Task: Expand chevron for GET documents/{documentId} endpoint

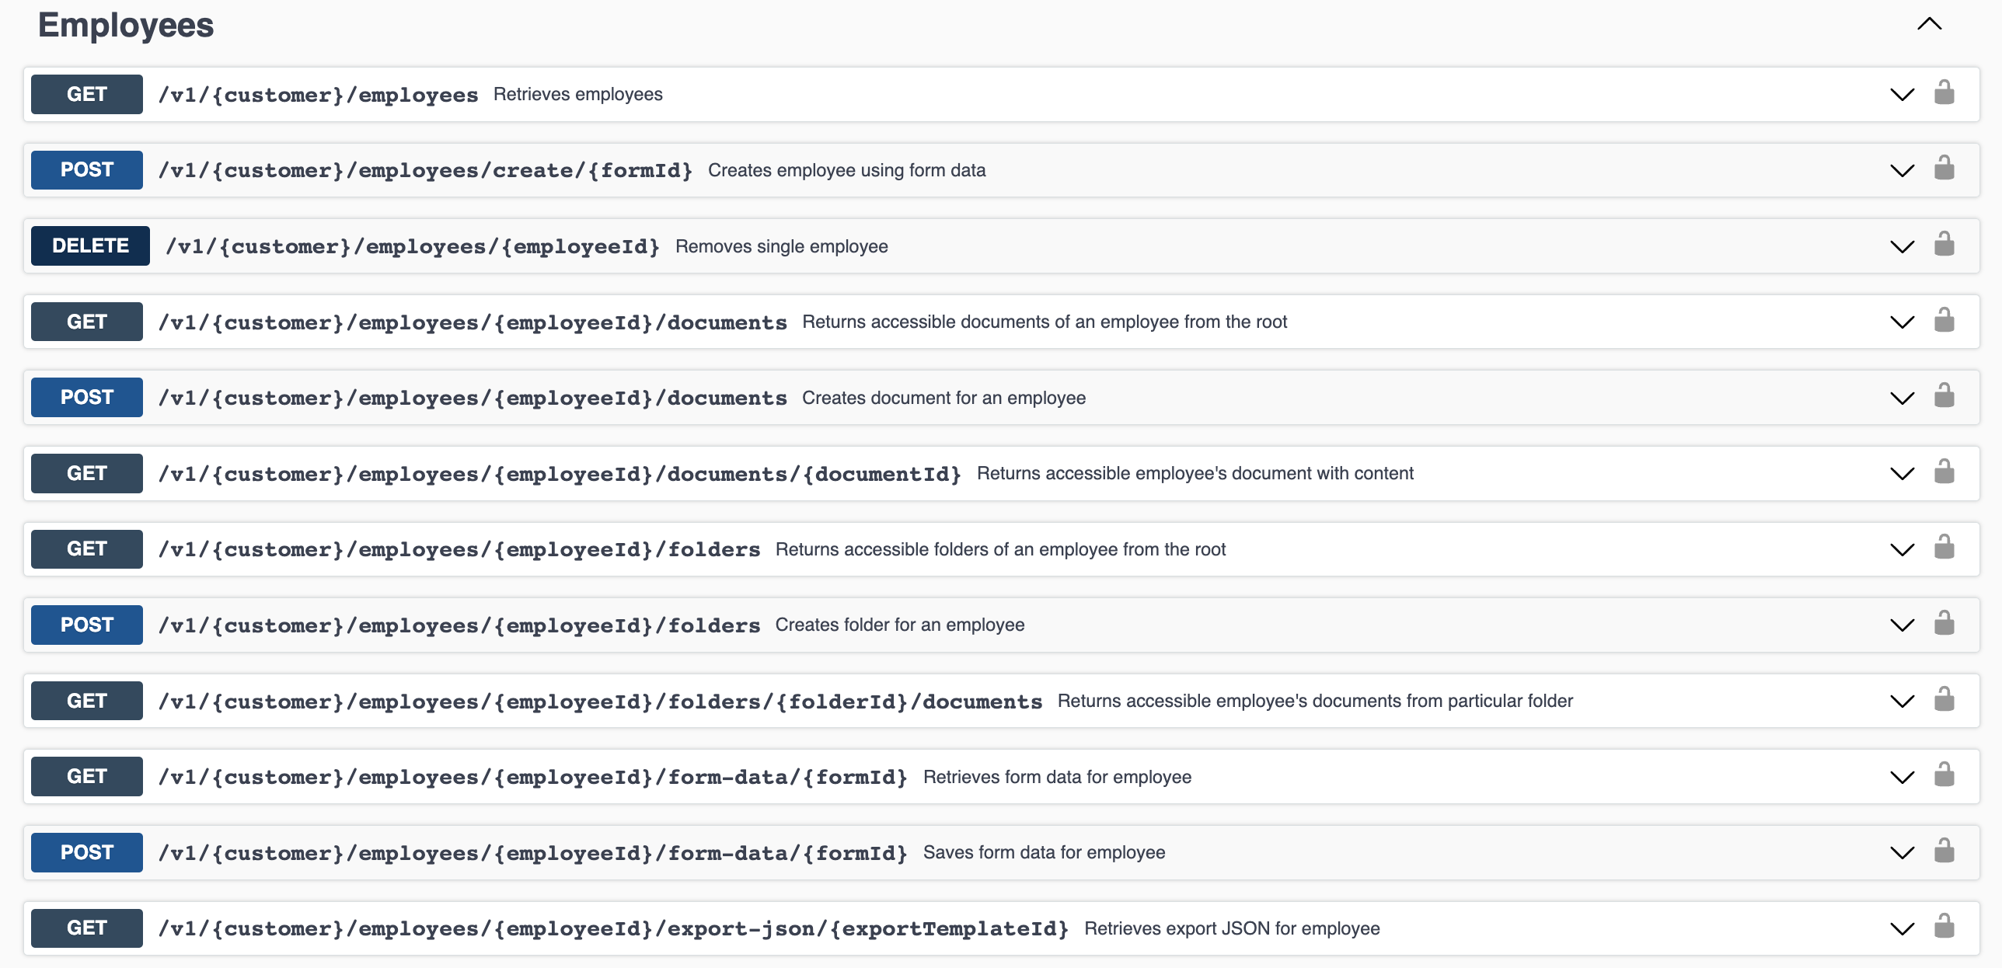Action: 1902,474
